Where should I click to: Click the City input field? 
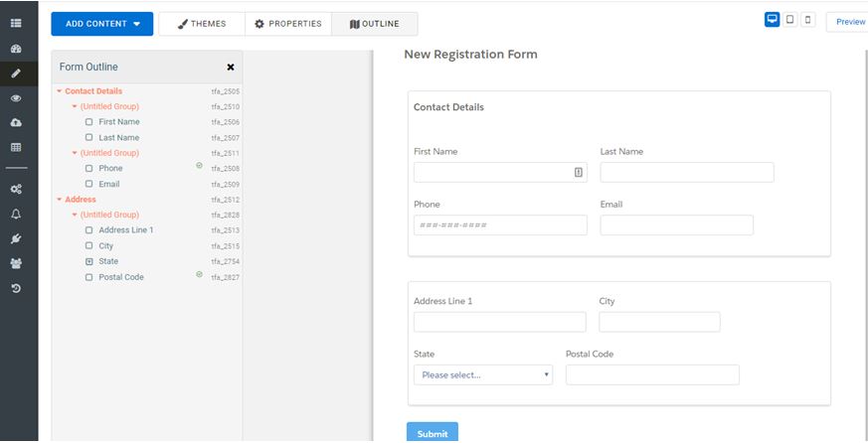pos(659,322)
